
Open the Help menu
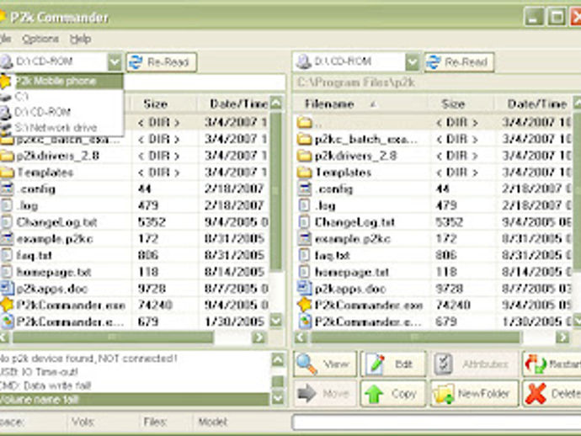[80, 39]
